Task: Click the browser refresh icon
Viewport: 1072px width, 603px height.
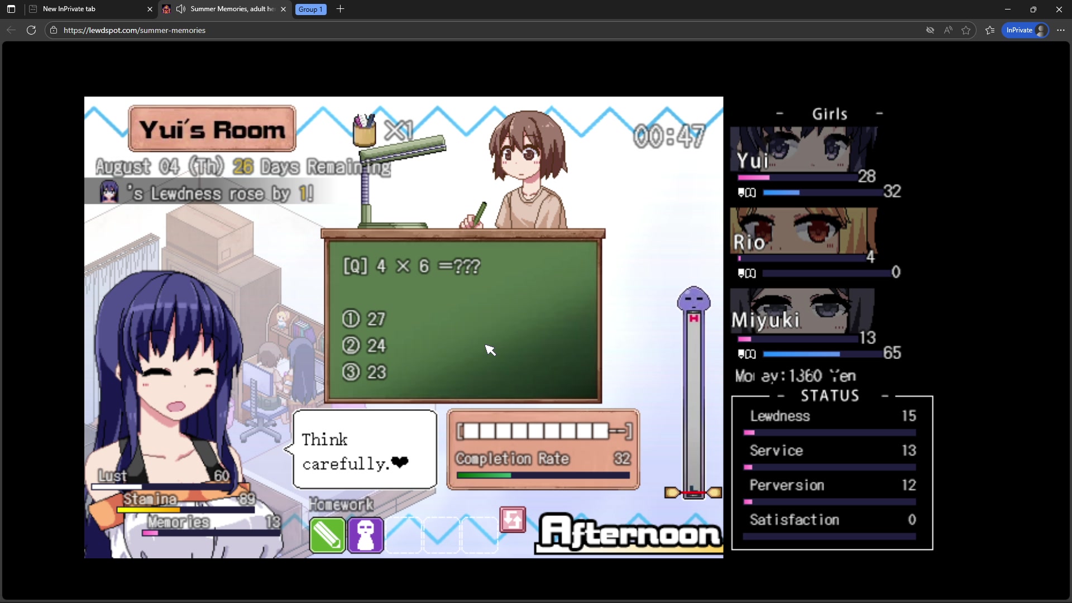Action: (31, 30)
